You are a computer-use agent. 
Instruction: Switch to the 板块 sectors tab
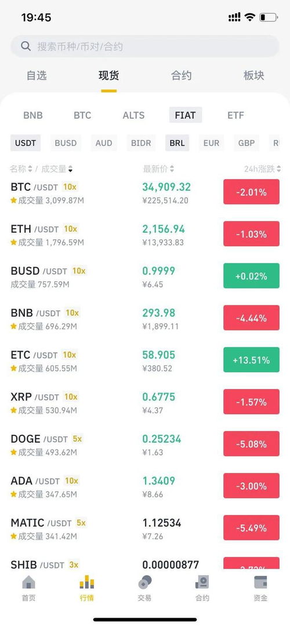coord(253,75)
